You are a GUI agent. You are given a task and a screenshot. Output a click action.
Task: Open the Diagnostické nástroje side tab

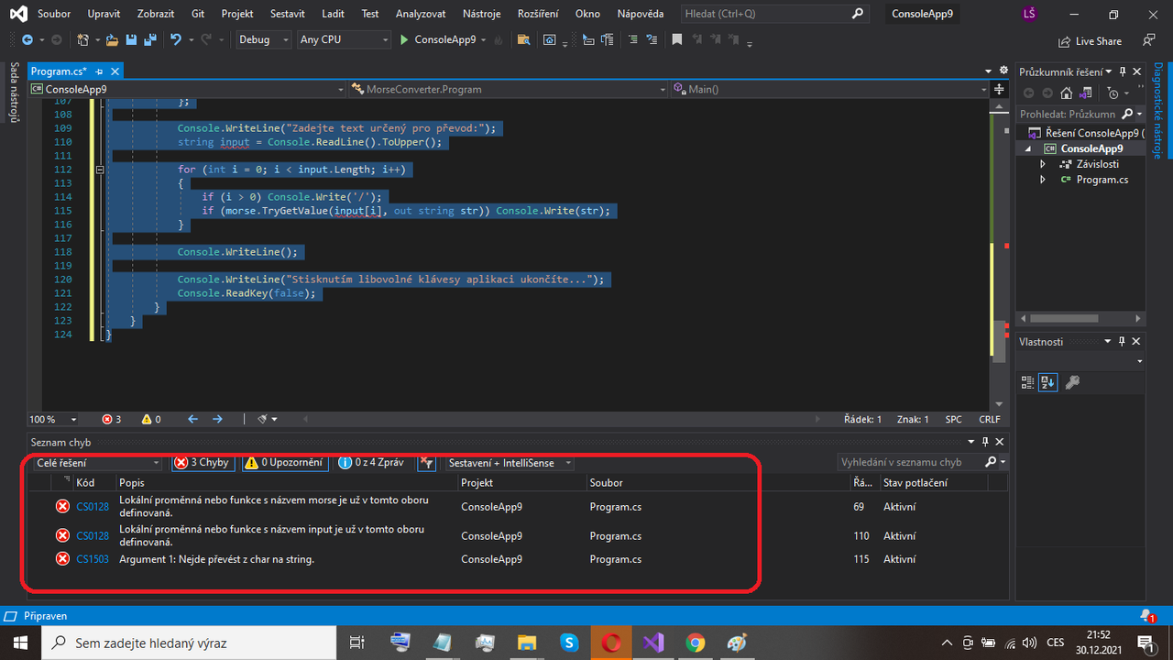point(1158,110)
